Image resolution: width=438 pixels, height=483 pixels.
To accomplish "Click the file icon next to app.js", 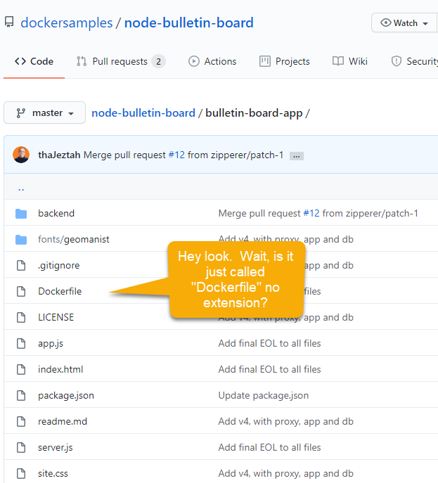I will click(x=21, y=343).
